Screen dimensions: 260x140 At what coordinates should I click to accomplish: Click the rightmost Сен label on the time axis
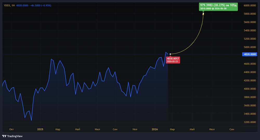tap(232, 129)
